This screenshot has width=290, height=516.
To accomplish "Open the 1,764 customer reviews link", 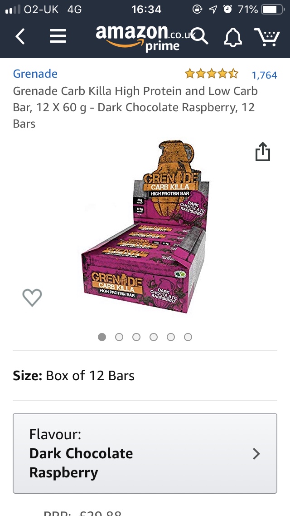I will [x=264, y=75].
